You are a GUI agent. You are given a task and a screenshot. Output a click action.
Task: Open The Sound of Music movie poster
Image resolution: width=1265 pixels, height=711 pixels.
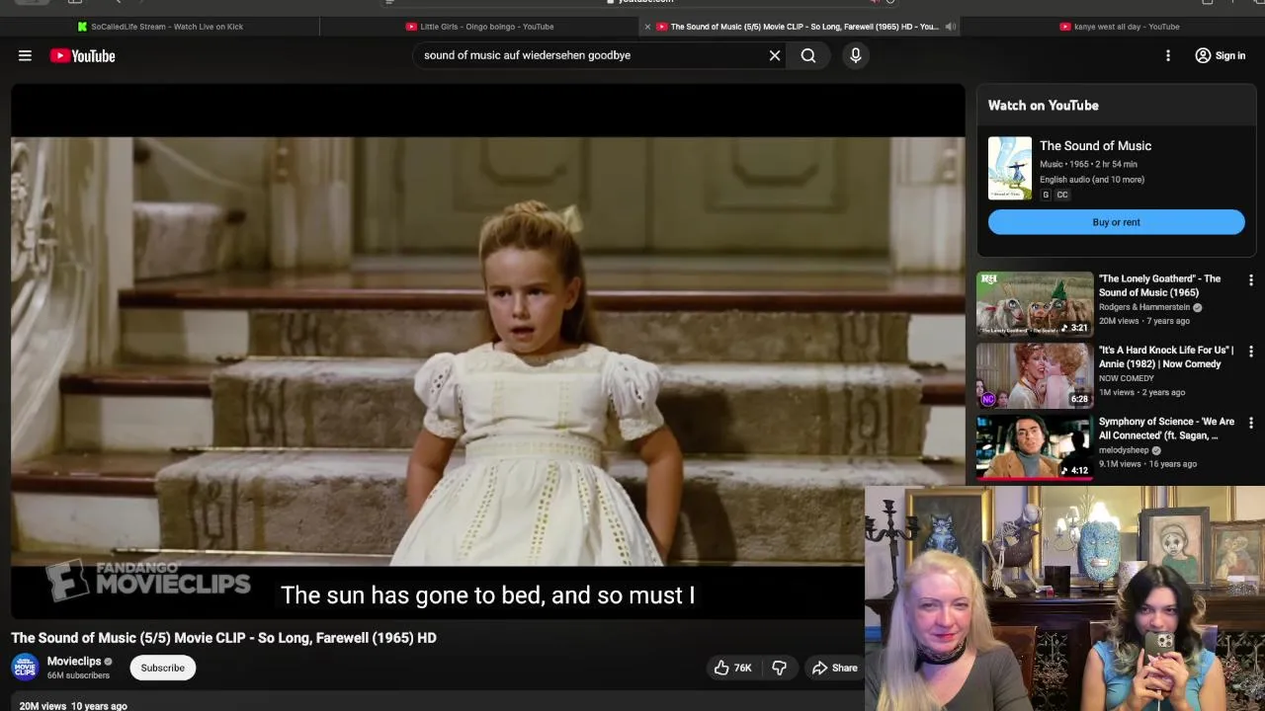coord(1009,168)
